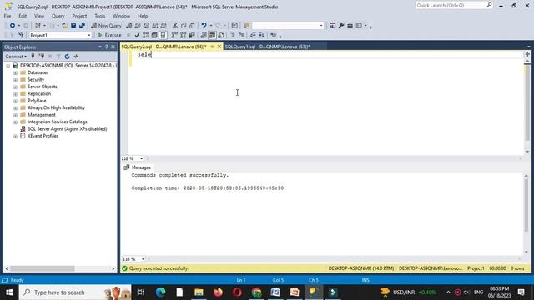Screen dimensions: 534x300
Task: Open the Toolbox icon in toolbar
Action: pyautogui.click(x=350, y=26)
